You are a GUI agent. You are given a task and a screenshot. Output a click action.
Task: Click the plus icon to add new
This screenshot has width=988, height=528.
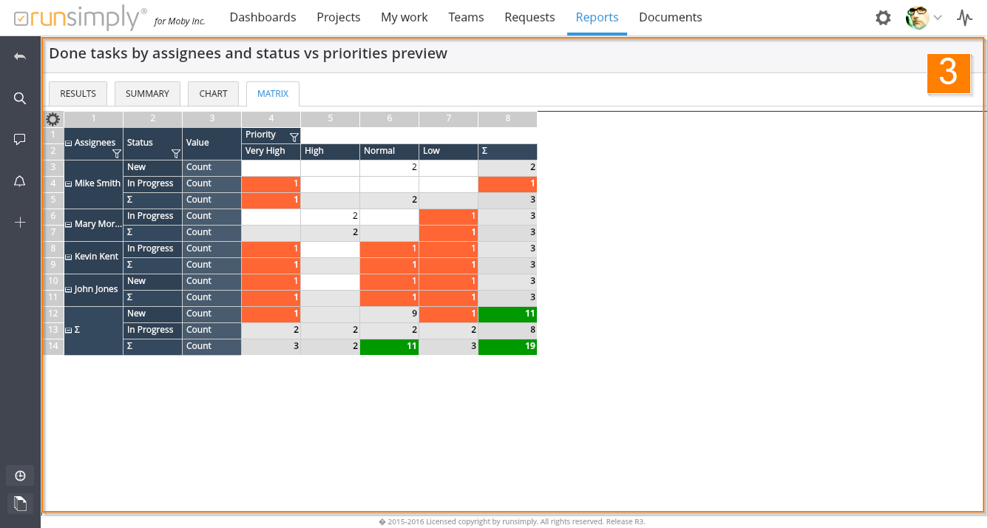[20, 222]
